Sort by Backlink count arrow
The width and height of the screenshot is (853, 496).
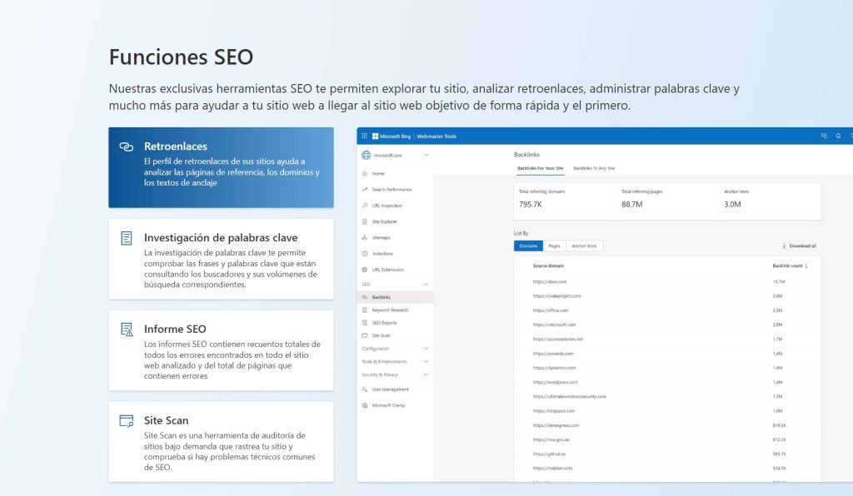point(806,265)
